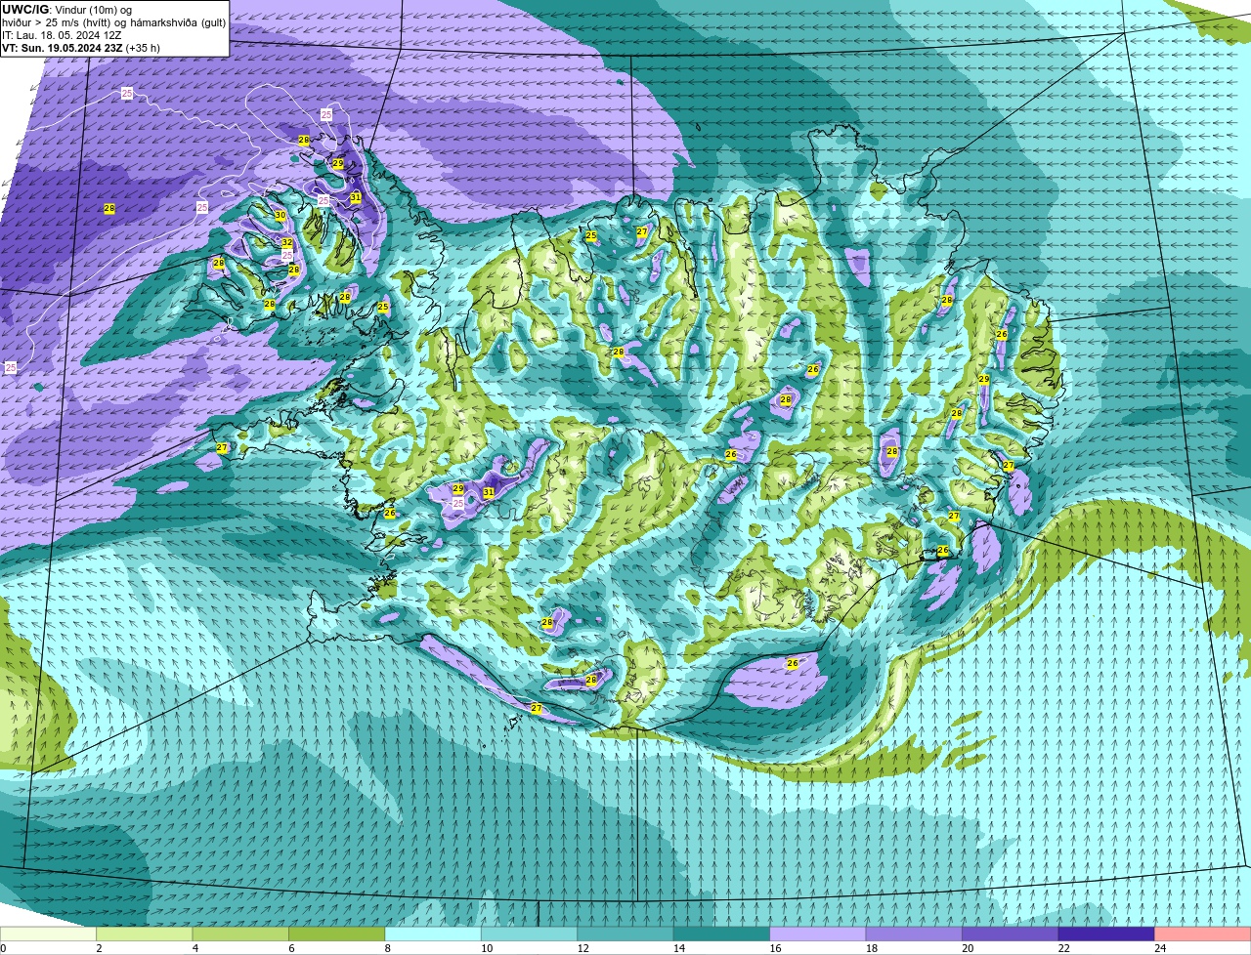Choose the 6–8 m/s olive green legend swatch
Viewport: 1251px width, 955px height.
337,934
